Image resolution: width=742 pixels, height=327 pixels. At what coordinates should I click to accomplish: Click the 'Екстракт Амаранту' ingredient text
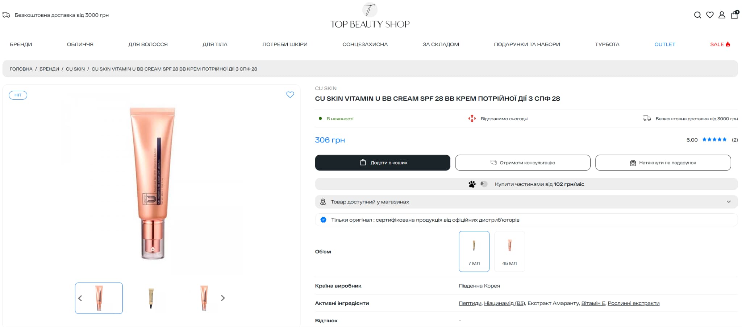(x=553, y=303)
